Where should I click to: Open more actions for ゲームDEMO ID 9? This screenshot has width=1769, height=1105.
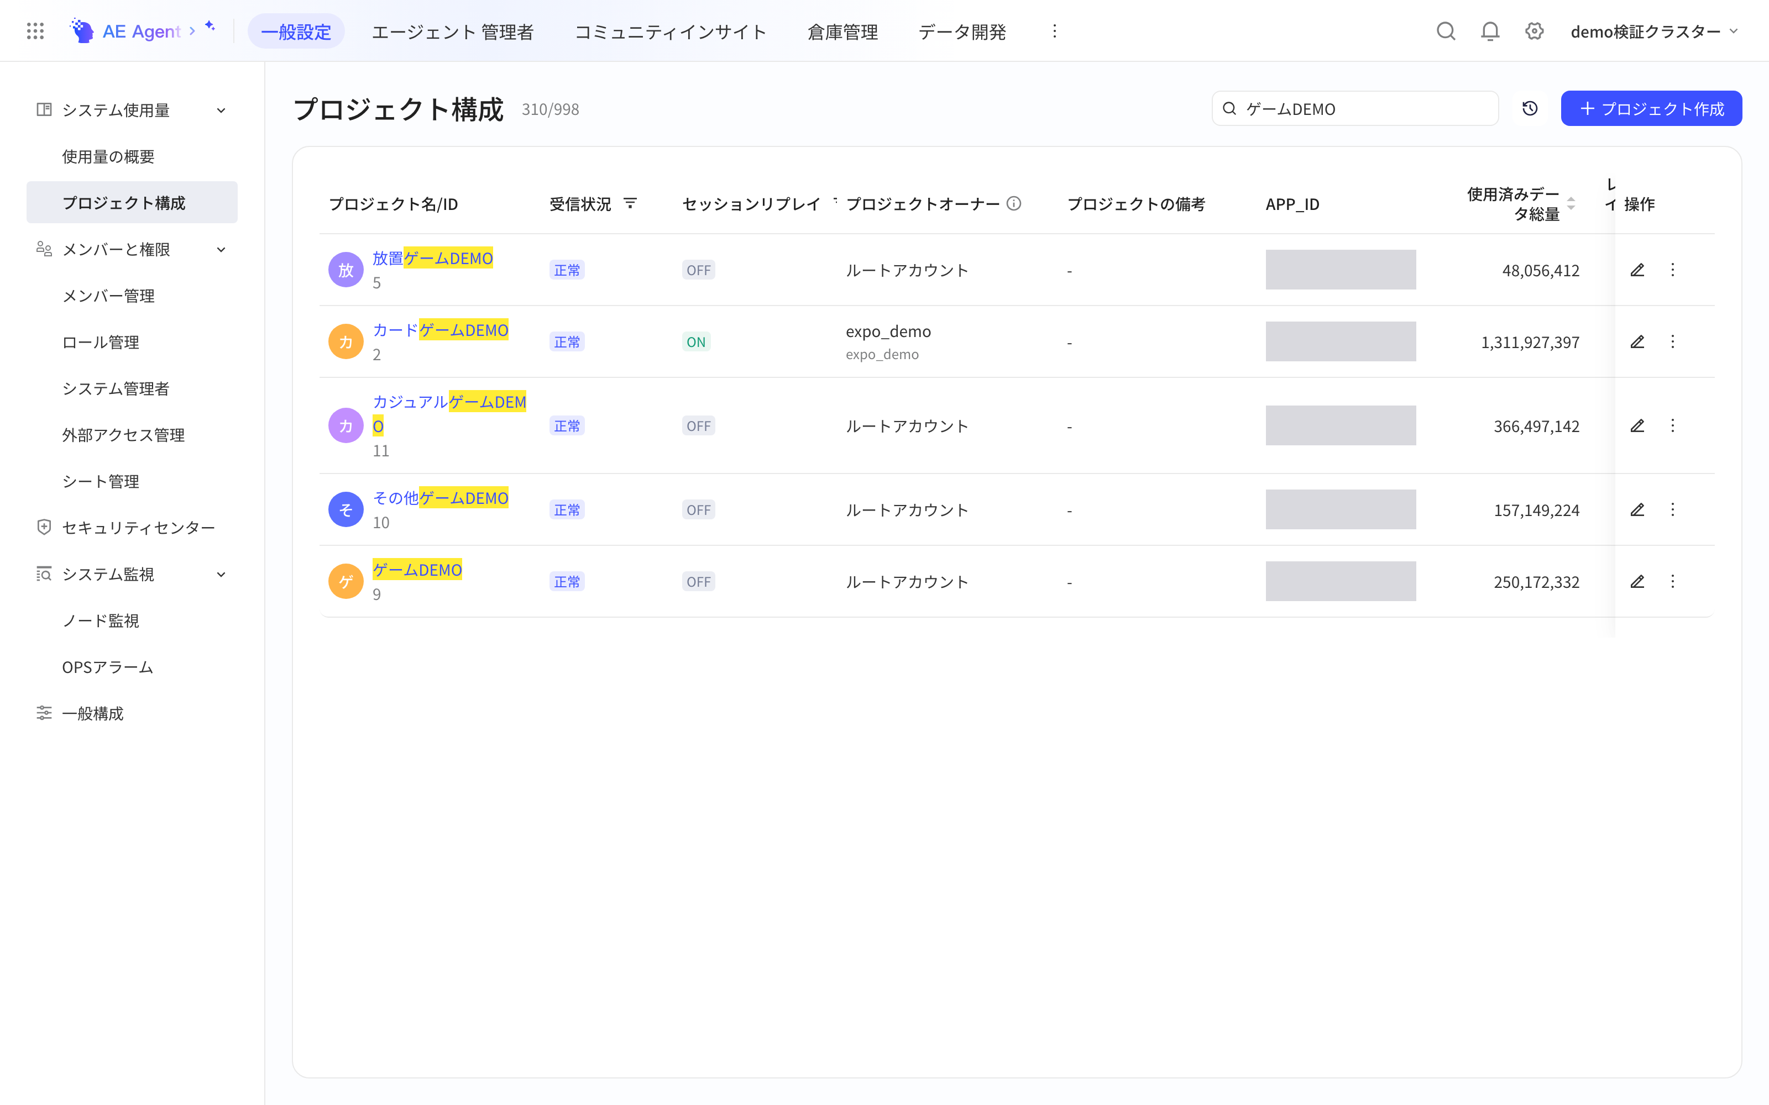(1672, 581)
